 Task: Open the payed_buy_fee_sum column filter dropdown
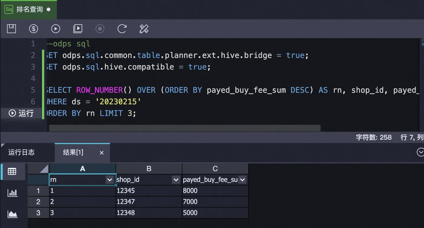coord(242,180)
